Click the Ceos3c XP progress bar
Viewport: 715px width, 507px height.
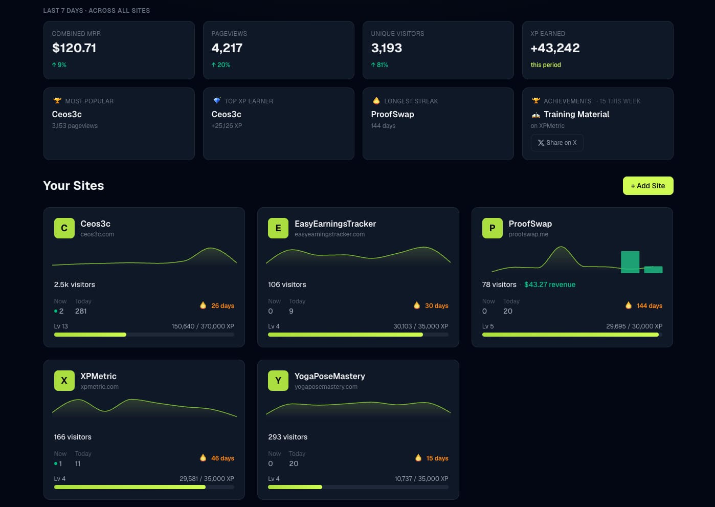click(x=144, y=335)
